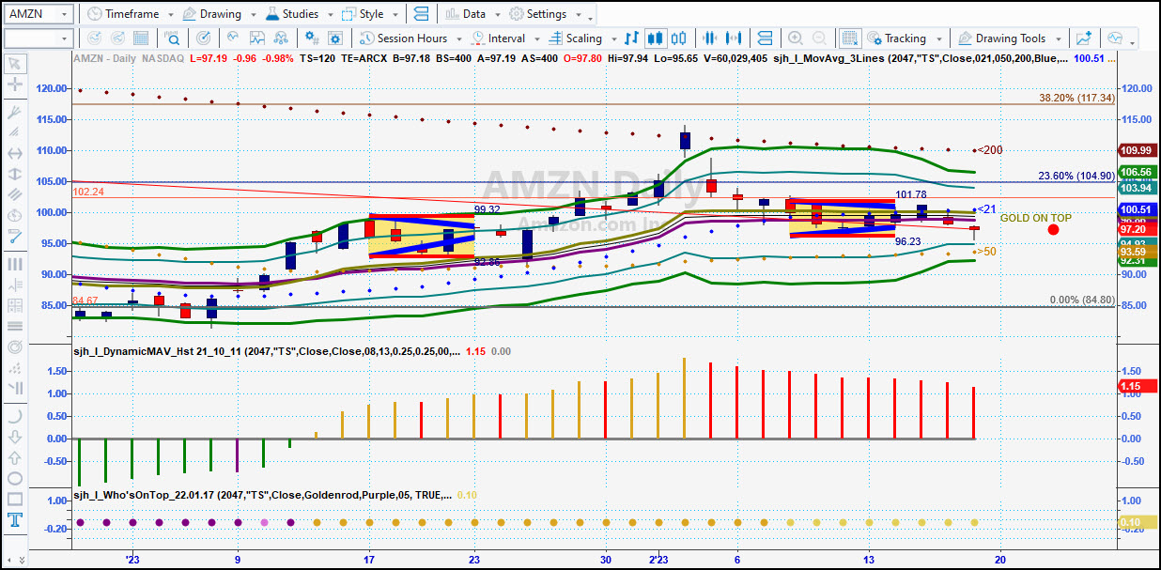The image size is (1161, 570).
Task: Click the Interval button
Action: [x=506, y=39]
